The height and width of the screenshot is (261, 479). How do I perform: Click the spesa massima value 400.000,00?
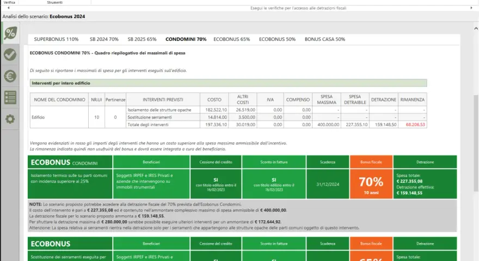[328, 125]
